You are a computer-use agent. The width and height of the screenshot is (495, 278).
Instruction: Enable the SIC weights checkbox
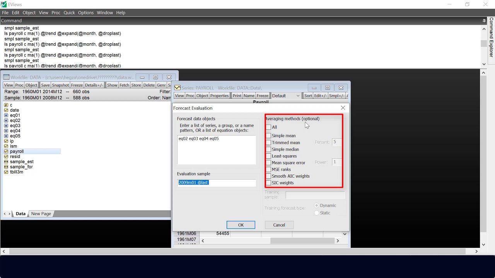(x=268, y=183)
